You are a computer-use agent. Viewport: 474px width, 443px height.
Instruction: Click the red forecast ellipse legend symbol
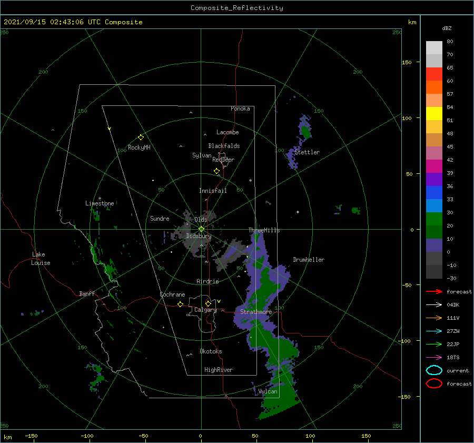pos(434,383)
